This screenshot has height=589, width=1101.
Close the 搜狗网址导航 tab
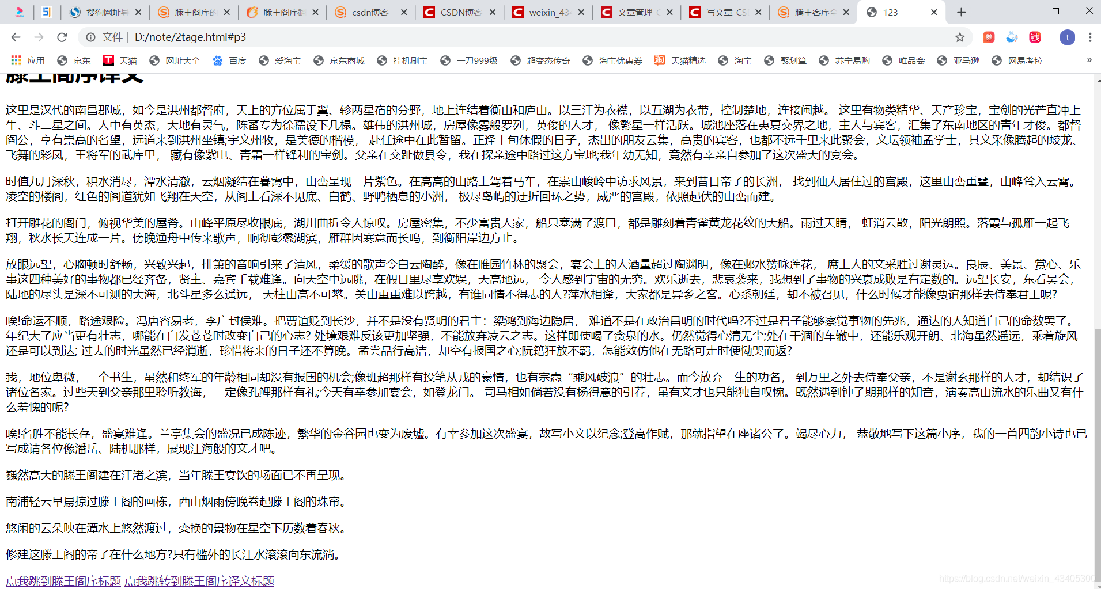(138, 12)
